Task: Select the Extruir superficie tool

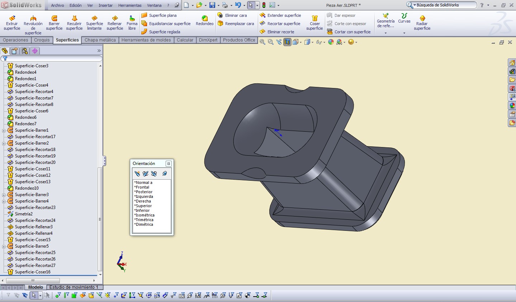Action: click(x=12, y=23)
